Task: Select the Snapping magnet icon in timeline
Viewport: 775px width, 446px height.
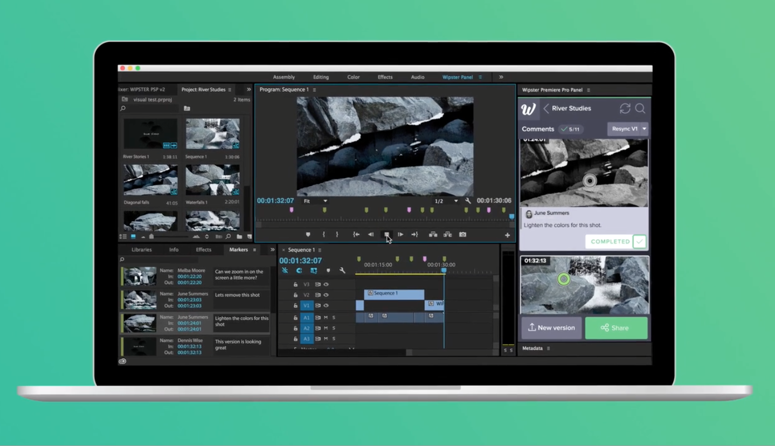Action: click(x=299, y=270)
